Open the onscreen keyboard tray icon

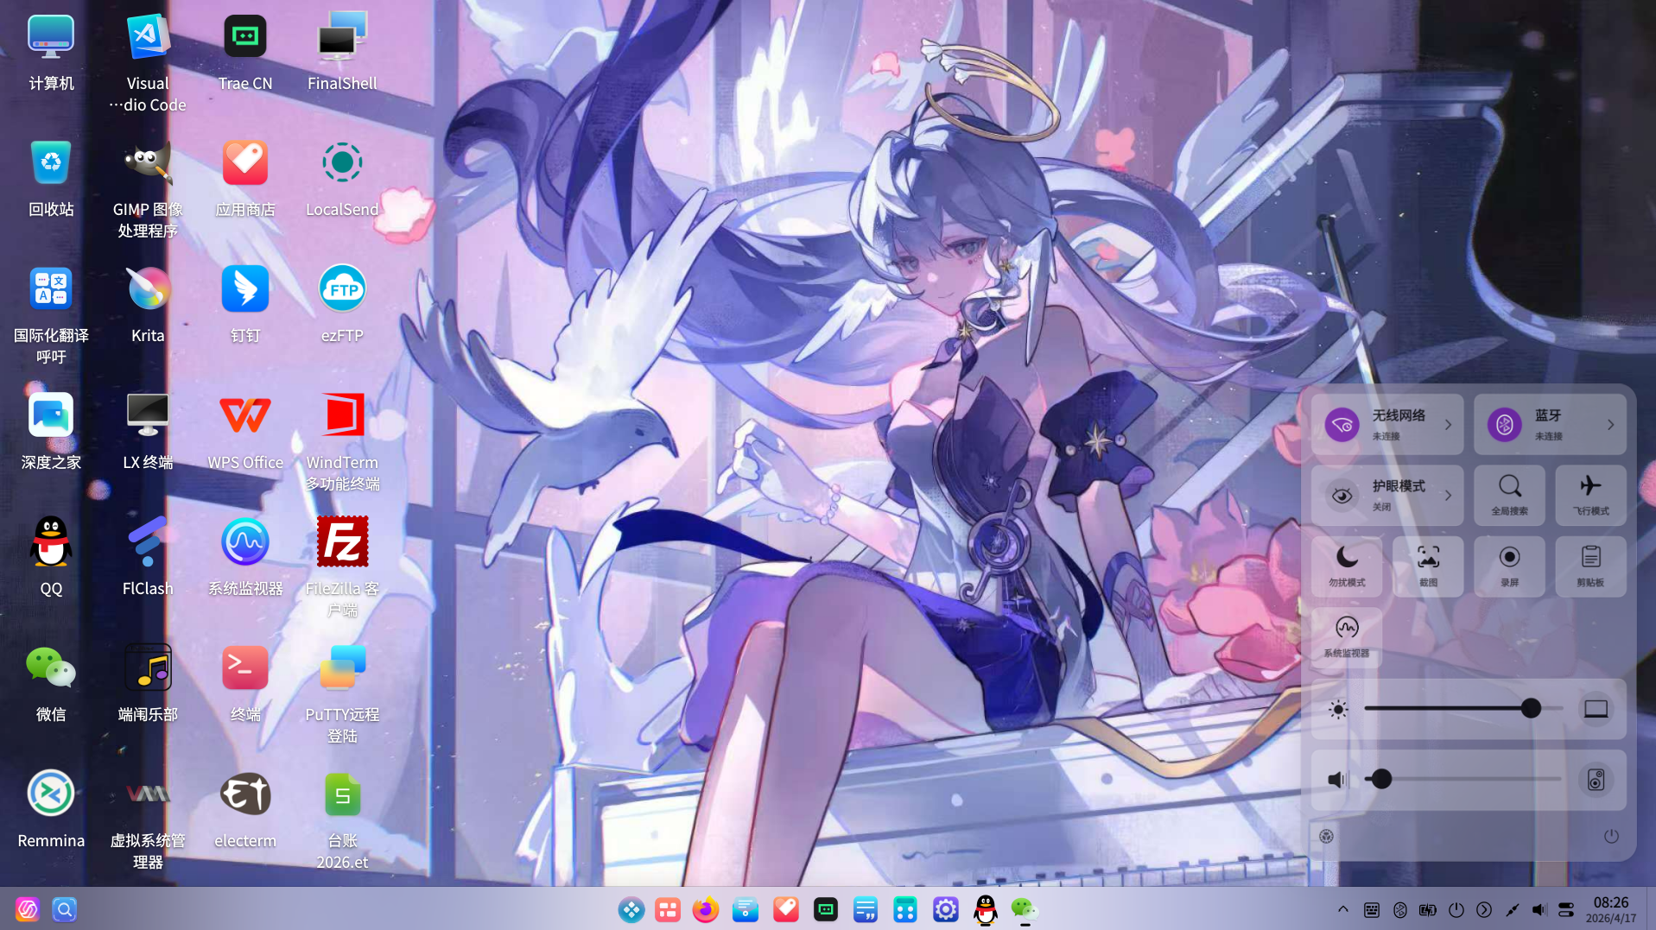pyautogui.click(x=1372, y=909)
